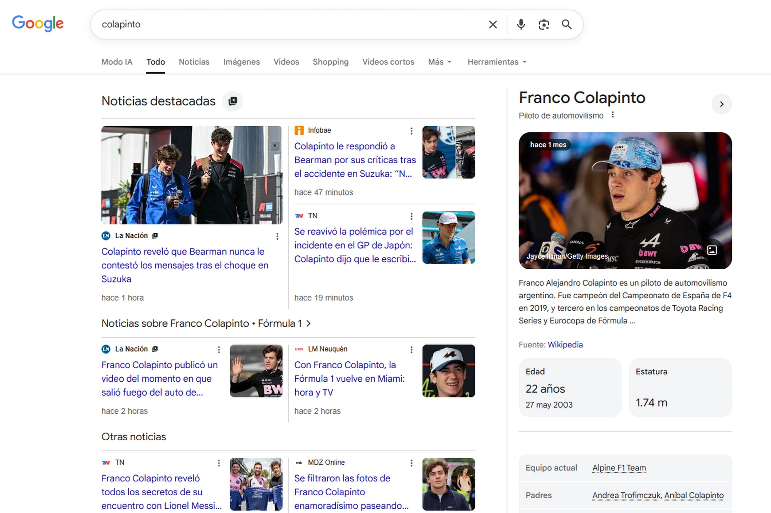
Task: Open the Infobae article thumbnail
Action: click(449, 152)
